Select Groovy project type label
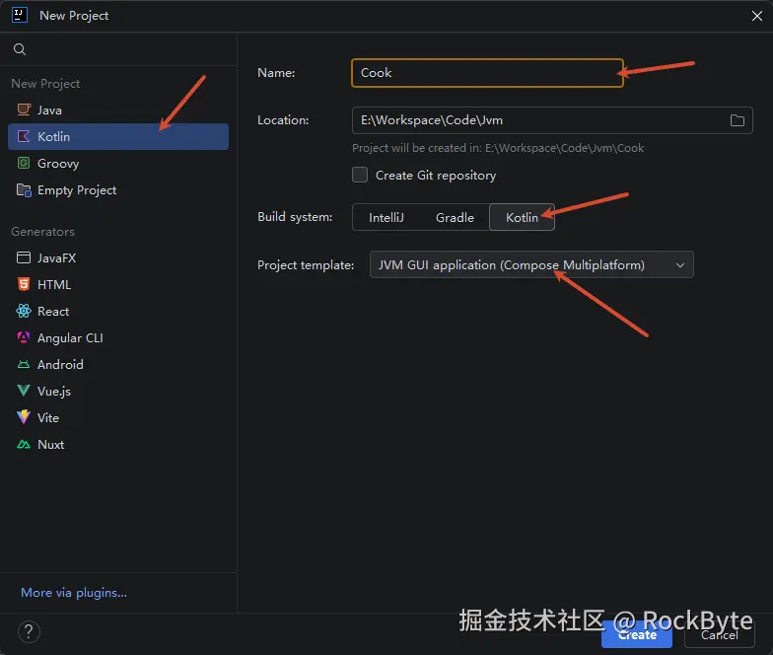 pos(58,164)
